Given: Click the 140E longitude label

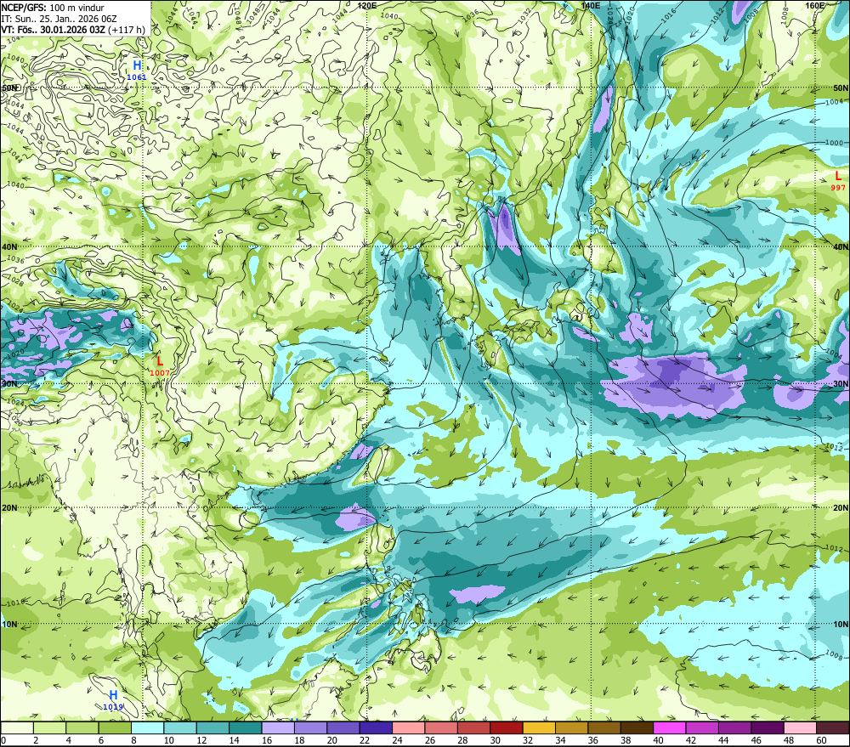Looking at the screenshot, I should coord(591,5).
